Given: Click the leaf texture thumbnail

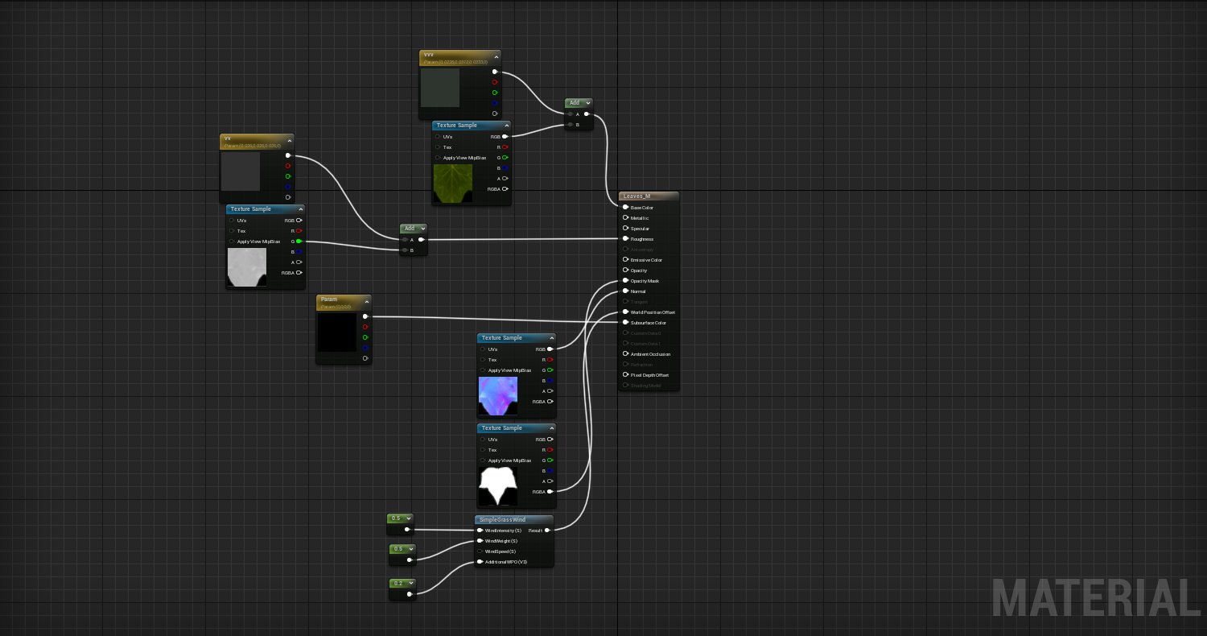Looking at the screenshot, I should pos(453,182).
